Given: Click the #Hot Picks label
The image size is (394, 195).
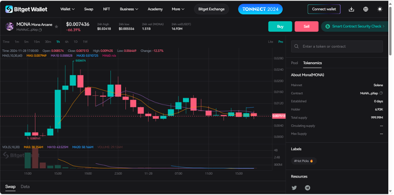Looking at the screenshot, I should point(304,161).
